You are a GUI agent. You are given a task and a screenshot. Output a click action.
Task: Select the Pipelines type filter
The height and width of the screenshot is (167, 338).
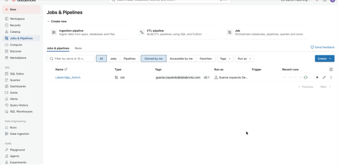(x=130, y=58)
